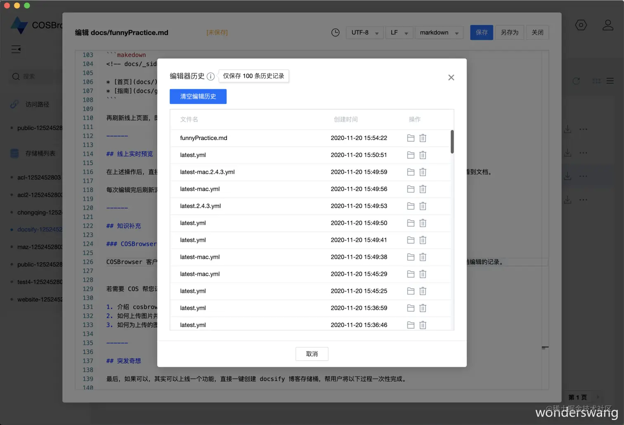The height and width of the screenshot is (425, 624).
Task: Open the editor history clock icon
Action: coord(336,33)
